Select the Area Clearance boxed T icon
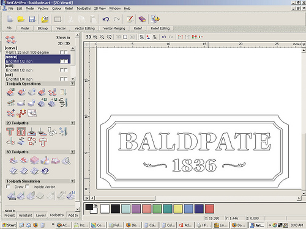This screenshot has width=306, height=229. pyautogui.click(x=21, y=131)
